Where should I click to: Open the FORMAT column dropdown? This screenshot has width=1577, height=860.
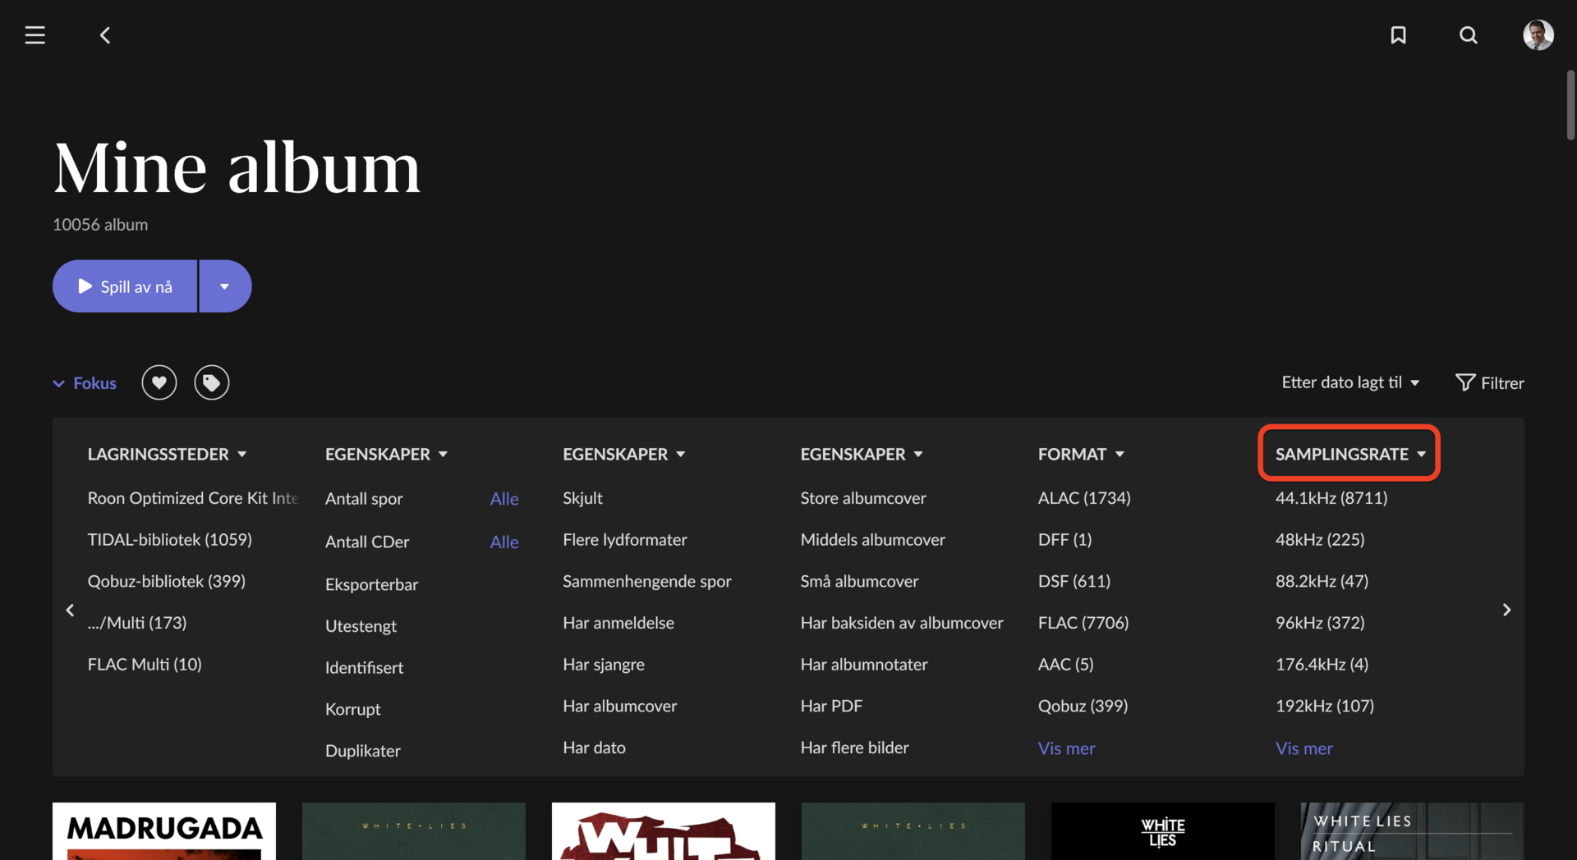[1081, 454]
